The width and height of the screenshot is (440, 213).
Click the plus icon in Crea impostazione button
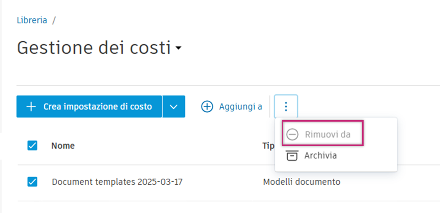click(31, 107)
